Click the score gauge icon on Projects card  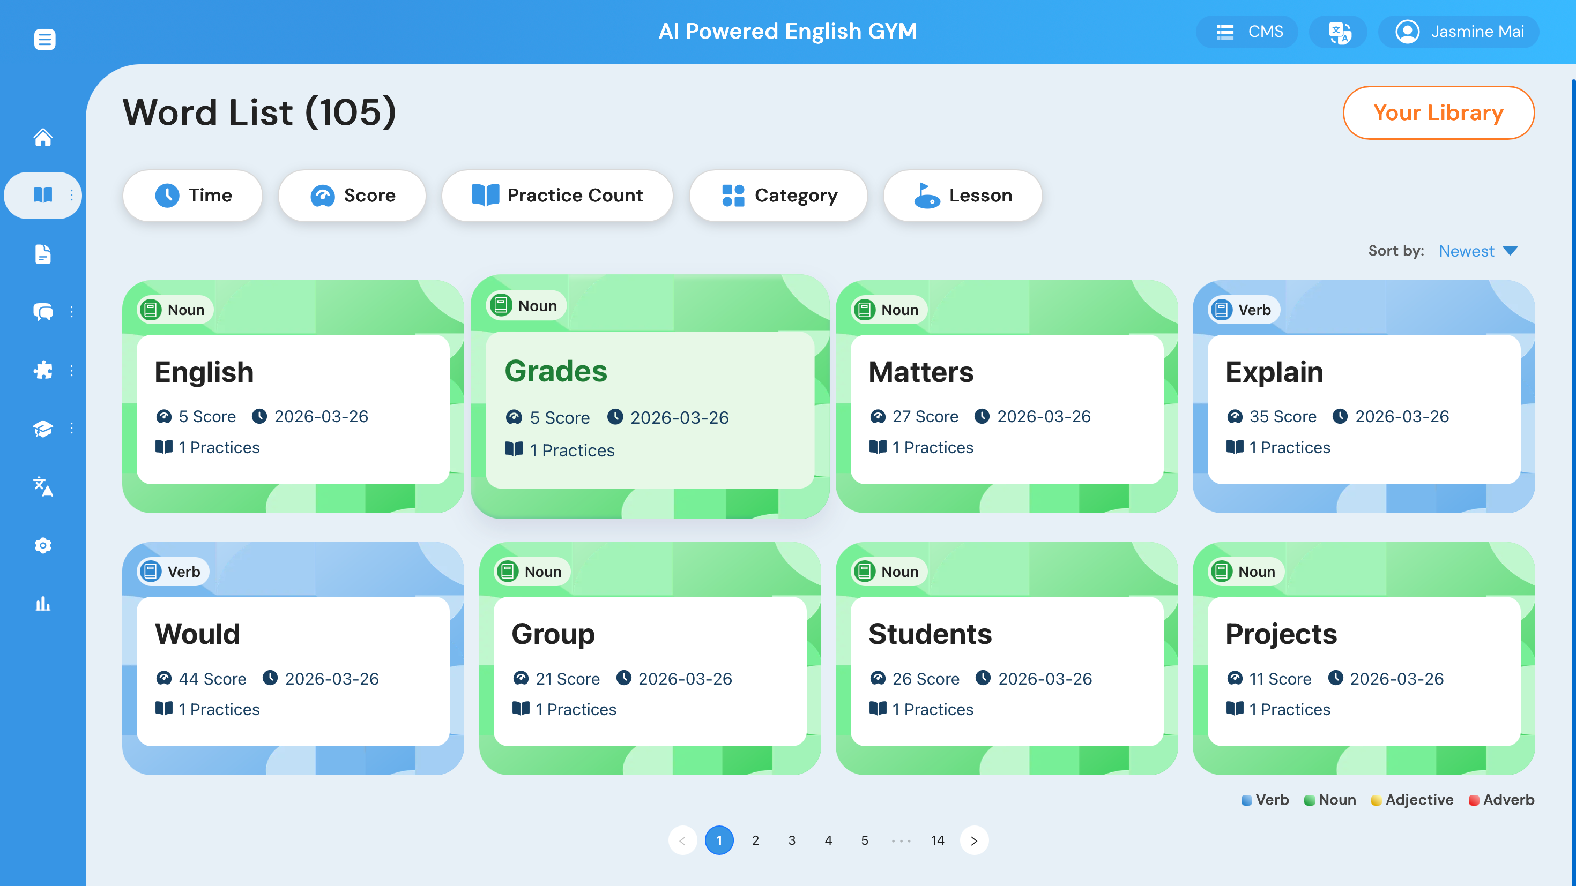[x=1235, y=678]
